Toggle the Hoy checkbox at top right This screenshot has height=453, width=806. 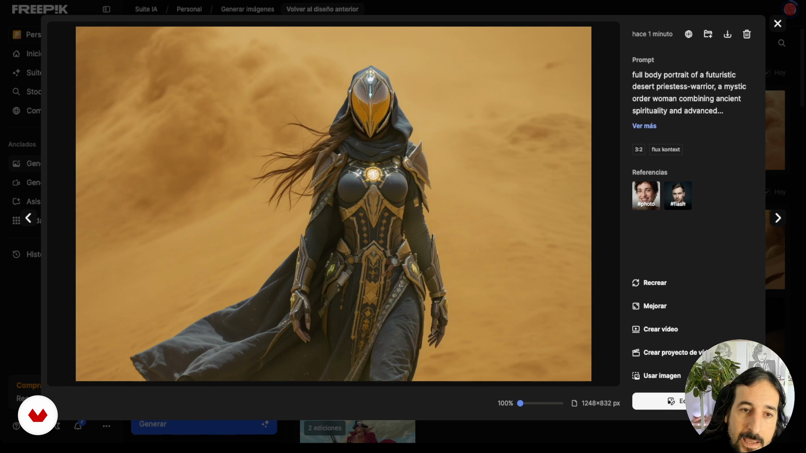[768, 73]
